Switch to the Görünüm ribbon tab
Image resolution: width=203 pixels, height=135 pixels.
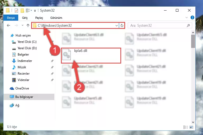pyautogui.click(x=56, y=18)
